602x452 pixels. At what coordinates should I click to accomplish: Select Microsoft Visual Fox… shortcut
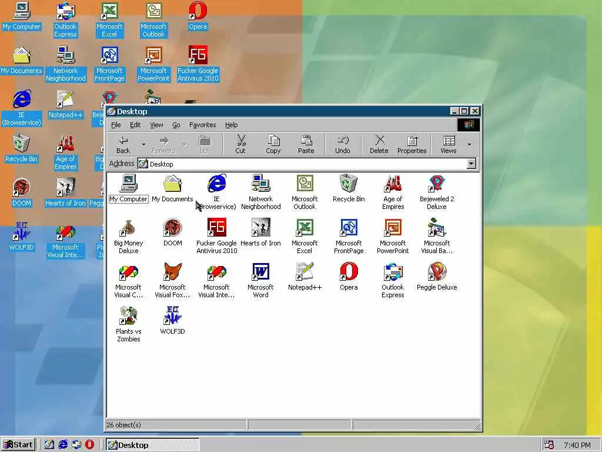tap(172, 281)
